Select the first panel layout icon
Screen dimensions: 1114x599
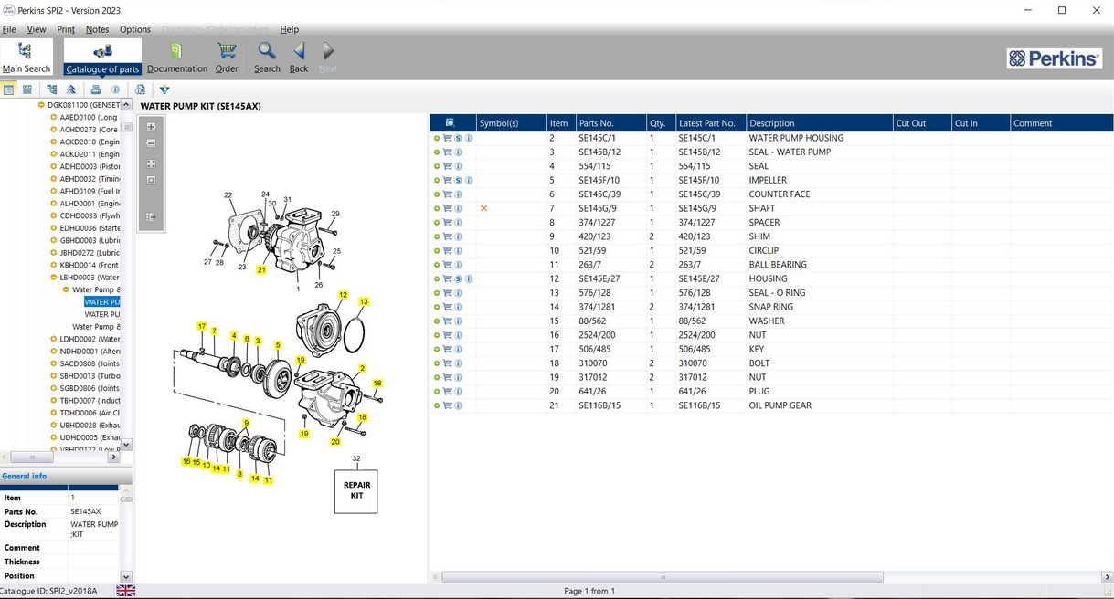pos(8,89)
